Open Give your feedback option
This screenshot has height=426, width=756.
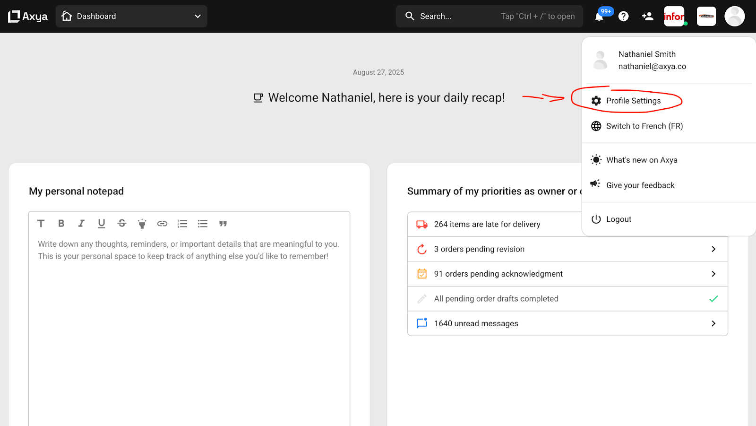(x=640, y=185)
